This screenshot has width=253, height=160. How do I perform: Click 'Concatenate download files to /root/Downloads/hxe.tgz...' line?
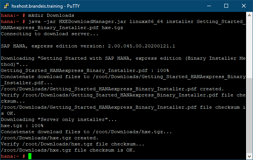tap(87, 132)
